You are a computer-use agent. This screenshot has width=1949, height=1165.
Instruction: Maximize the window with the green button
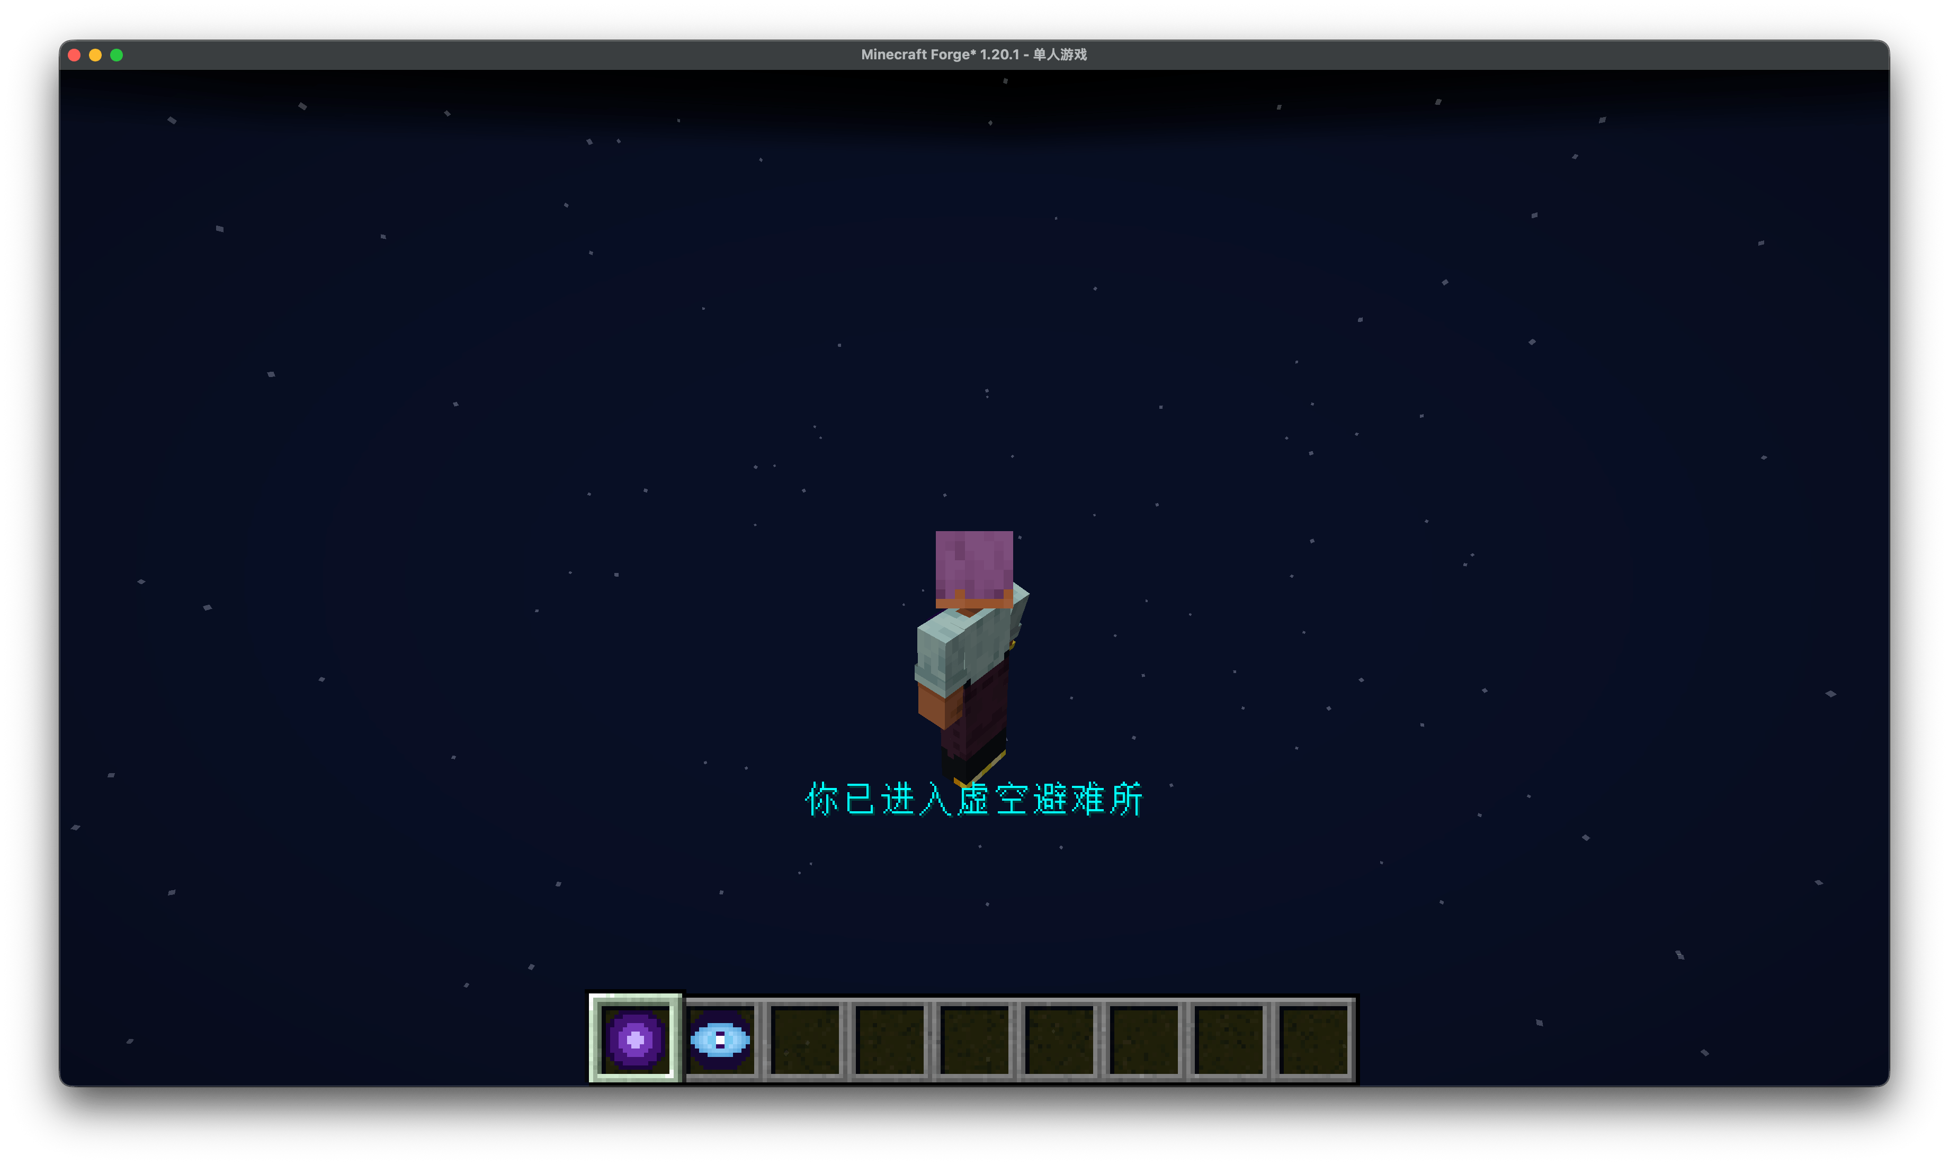pos(117,55)
